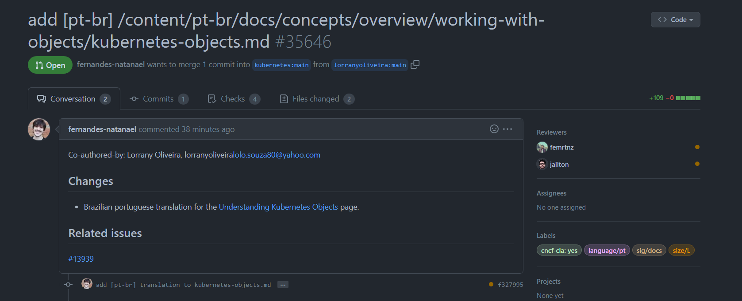Screen dimensions: 742x301
Task: Click the No one assigned text
Action: coord(561,207)
